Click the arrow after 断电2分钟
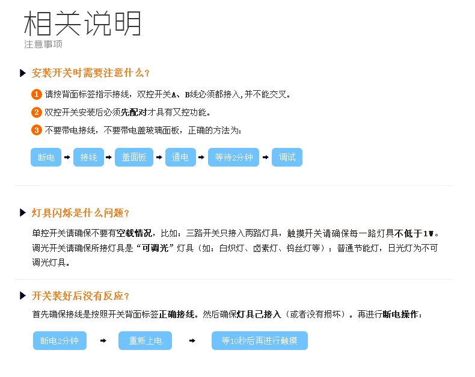475x377 pixels. pos(103,341)
